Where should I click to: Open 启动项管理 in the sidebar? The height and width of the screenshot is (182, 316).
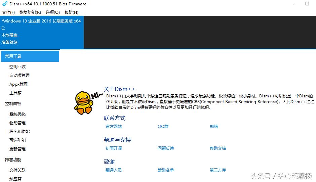point(19,75)
